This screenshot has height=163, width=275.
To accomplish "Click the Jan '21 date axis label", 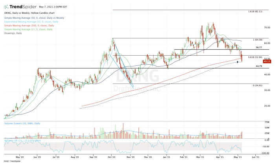I will [x=167, y=157].
